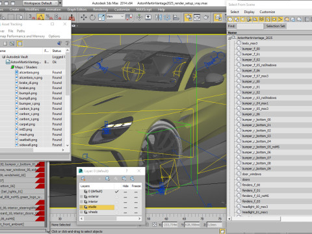The image size is (312, 234).
Task: Click the Use Pivot Point Center icon
Action: [x=129, y=18]
